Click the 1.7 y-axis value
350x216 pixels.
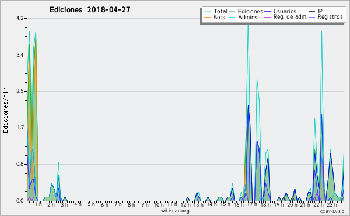click(20, 128)
